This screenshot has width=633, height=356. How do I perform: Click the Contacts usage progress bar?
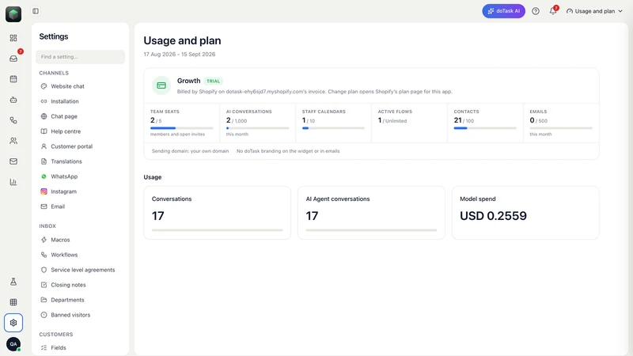pos(485,128)
